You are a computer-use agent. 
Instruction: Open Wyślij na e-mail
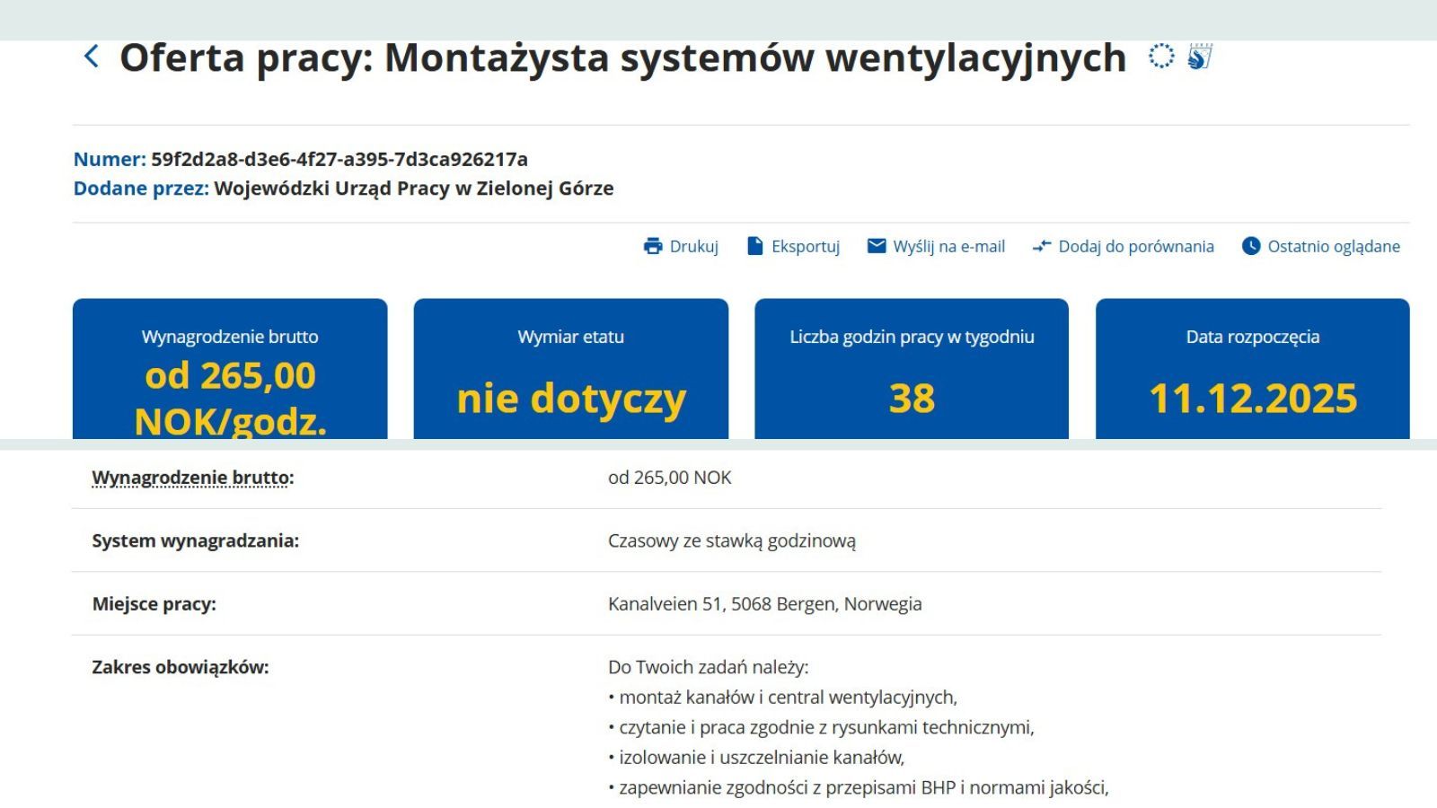click(948, 245)
